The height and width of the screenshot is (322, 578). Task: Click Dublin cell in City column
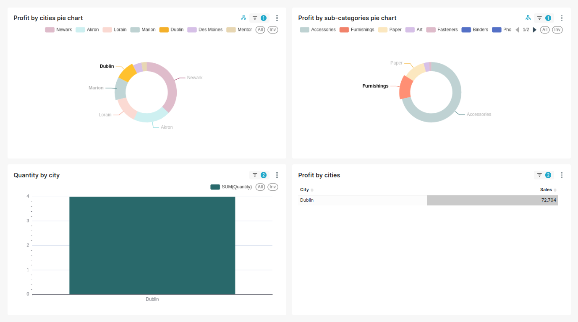(x=362, y=200)
